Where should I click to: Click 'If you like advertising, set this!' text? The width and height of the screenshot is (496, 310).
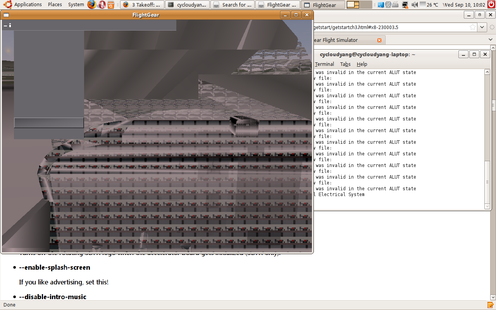pyautogui.click(x=64, y=282)
